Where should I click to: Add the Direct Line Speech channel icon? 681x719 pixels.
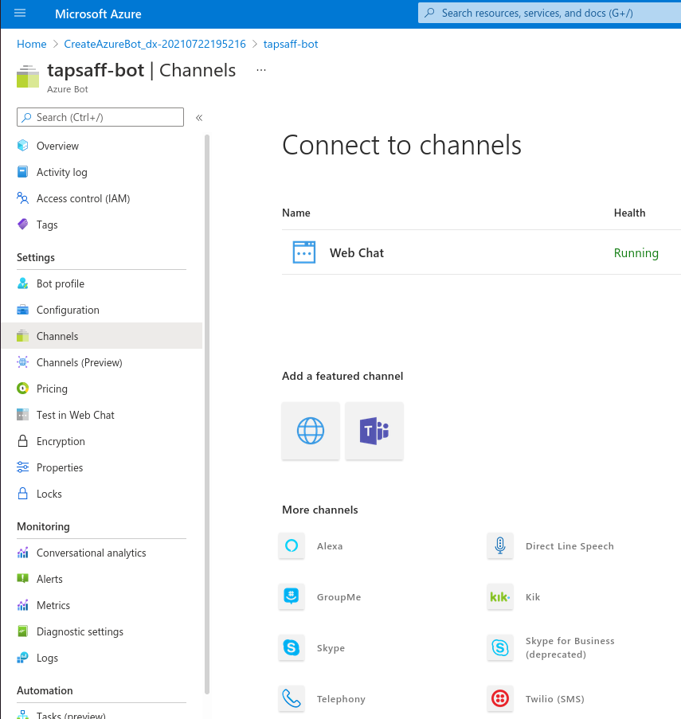500,545
